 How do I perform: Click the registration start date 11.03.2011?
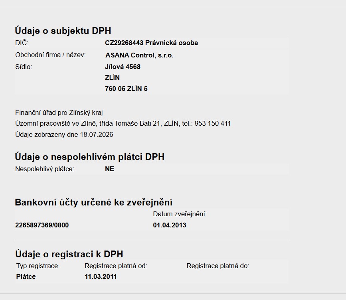tap(101, 276)
